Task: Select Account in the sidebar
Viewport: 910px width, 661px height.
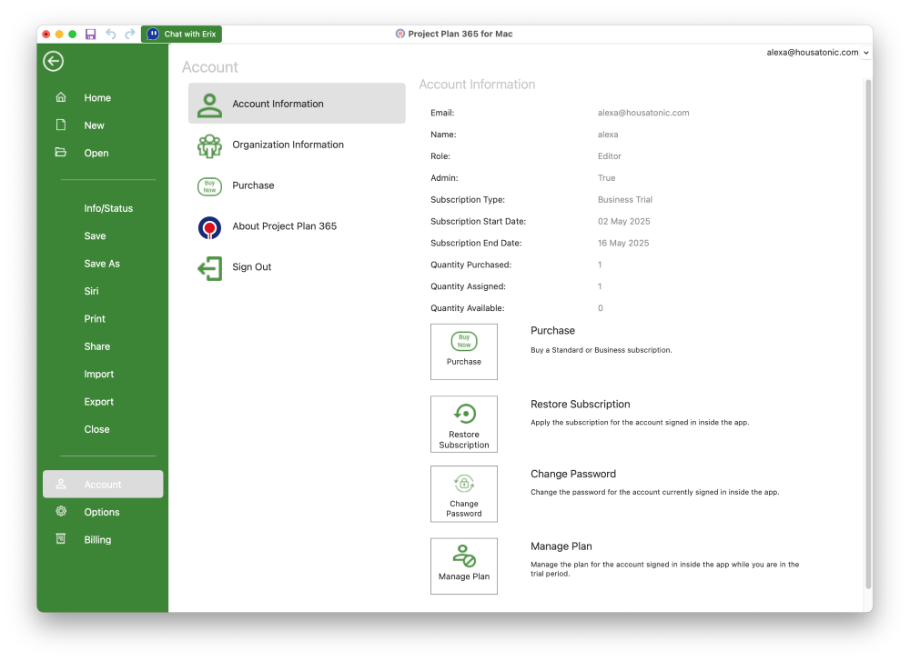Action: point(103,484)
